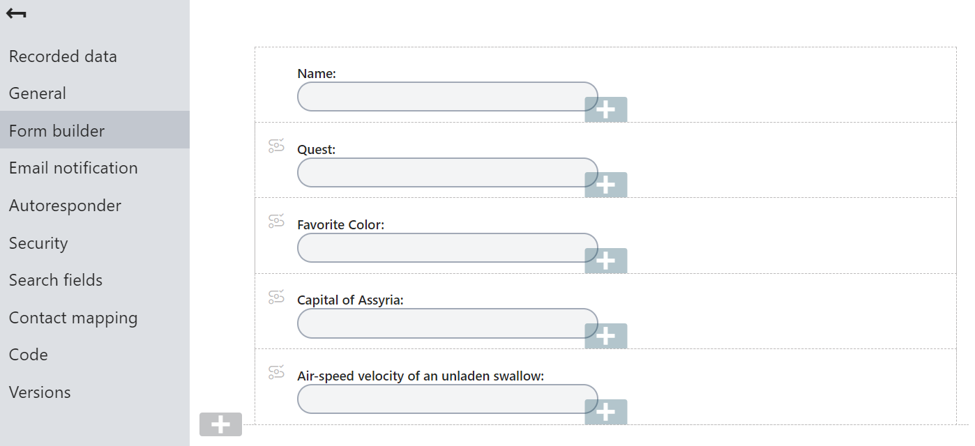Open conditional logic for Favorite Color field

[277, 222]
